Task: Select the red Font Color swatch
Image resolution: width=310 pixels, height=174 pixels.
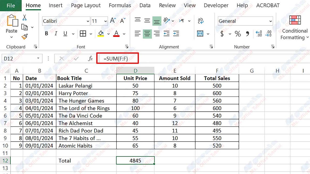Action: (116, 34)
